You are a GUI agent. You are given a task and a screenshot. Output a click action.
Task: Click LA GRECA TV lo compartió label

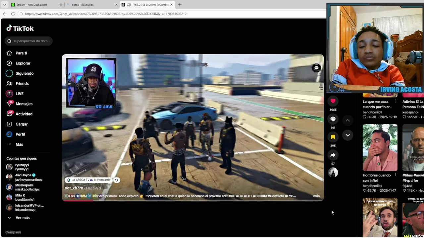88,180
